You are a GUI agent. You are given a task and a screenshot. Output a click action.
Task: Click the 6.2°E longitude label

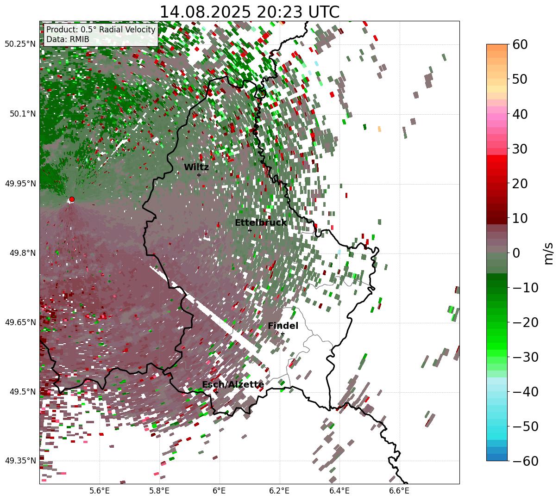279,491
